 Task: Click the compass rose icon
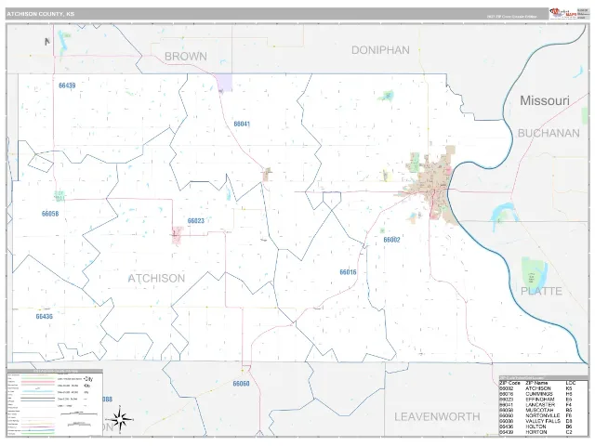click(121, 420)
